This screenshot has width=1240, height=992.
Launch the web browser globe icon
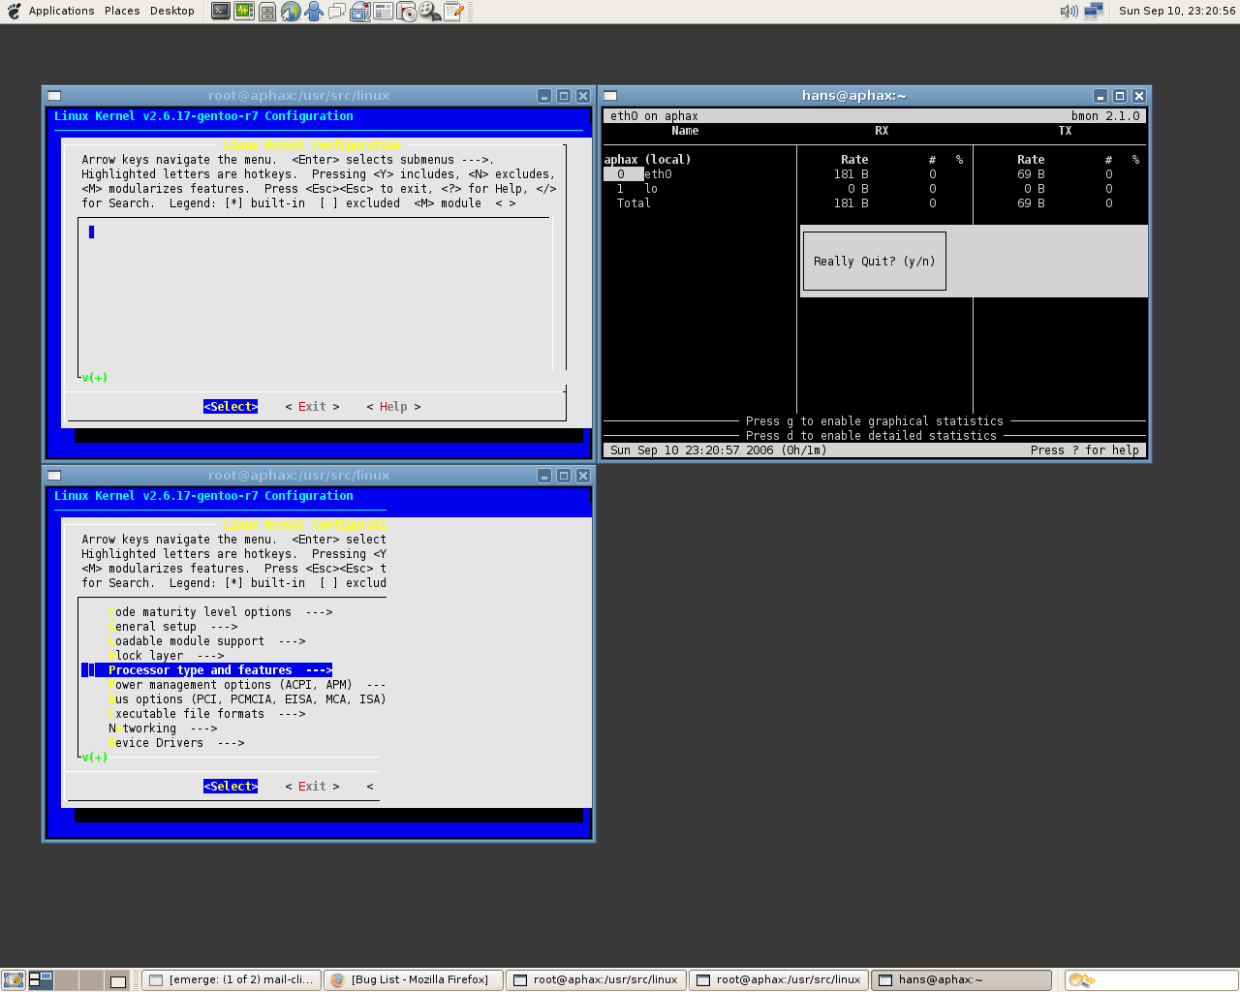pos(291,12)
